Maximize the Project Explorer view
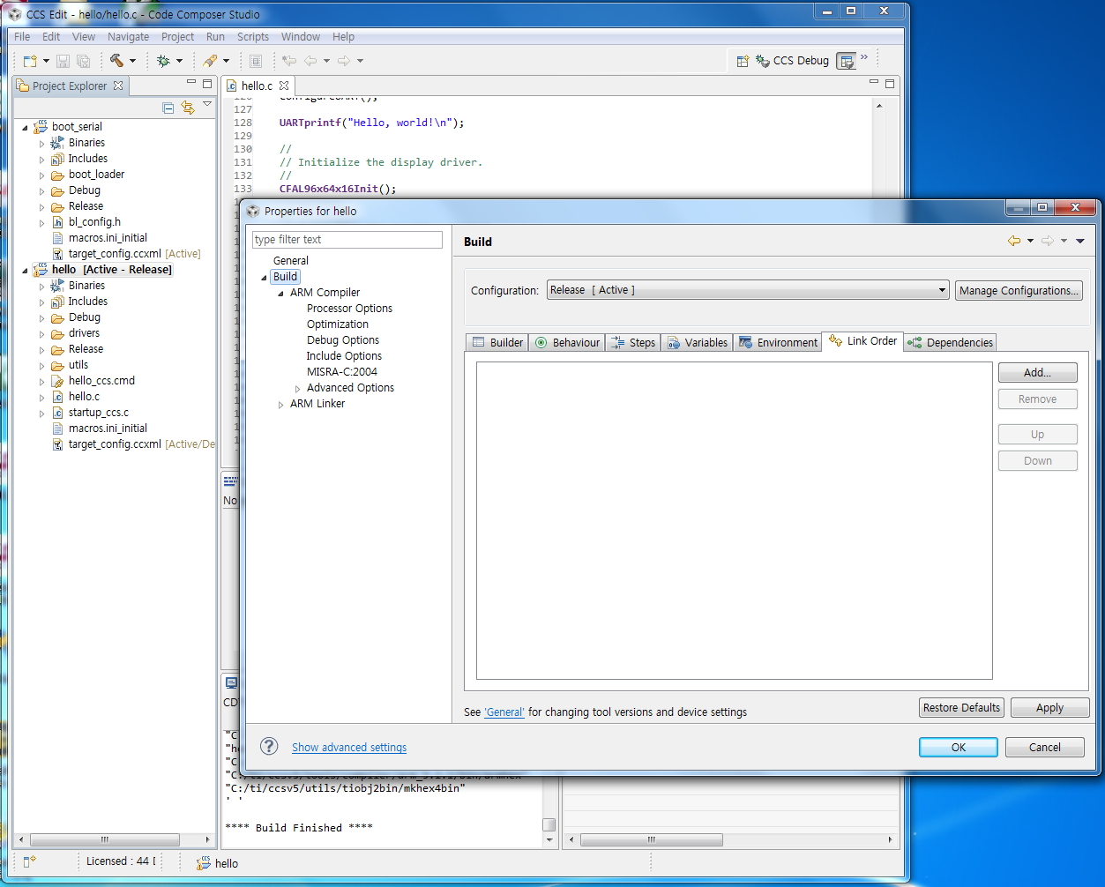 (207, 84)
